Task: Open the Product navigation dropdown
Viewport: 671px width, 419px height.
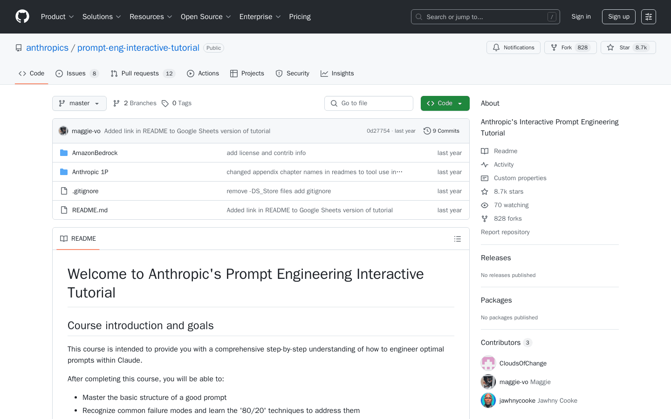Action: click(57, 16)
